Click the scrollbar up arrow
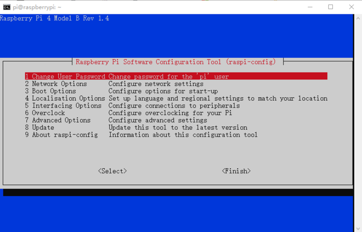The image size is (362, 232). pos(358,18)
